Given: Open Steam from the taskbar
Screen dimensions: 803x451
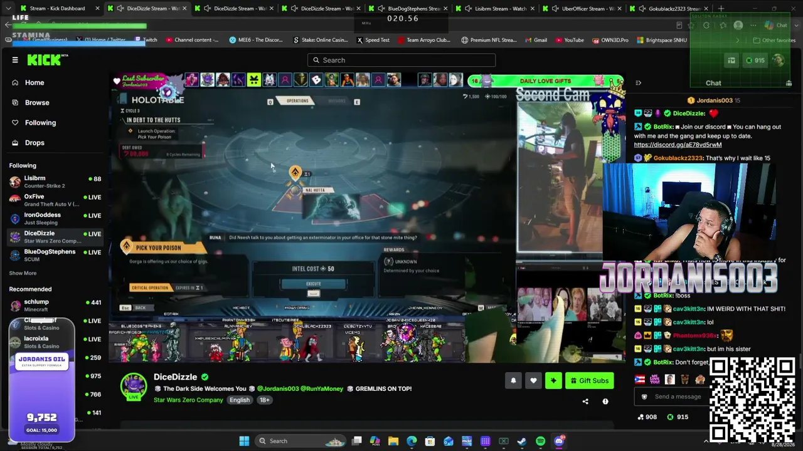Looking at the screenshot, I should 522,441.
